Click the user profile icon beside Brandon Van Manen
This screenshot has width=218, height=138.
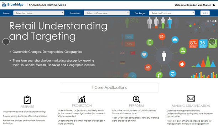pyautogui.click(x=214, y=5)
